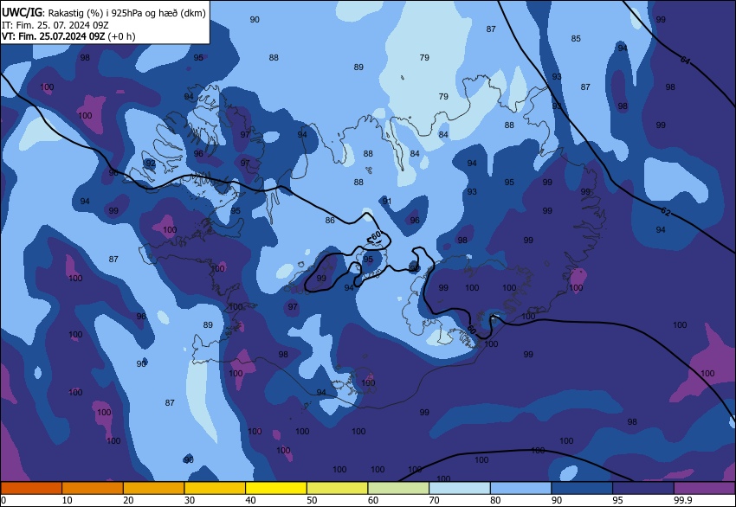This screenshot has width=736, height=507.
Task: Click the medium blue 90–95 legend swatch
Action: coord(582,488)
